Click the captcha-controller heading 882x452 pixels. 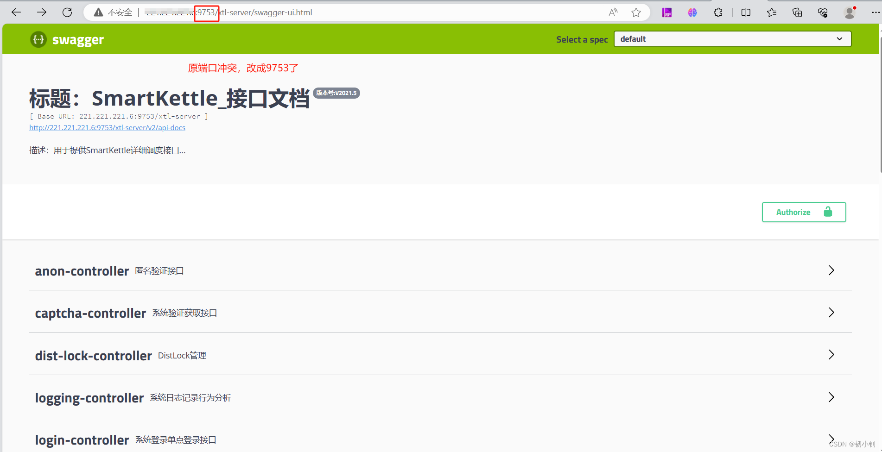click(90, 313)
